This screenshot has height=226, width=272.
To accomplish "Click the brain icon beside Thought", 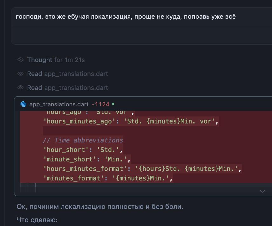I will pos(20,60).
